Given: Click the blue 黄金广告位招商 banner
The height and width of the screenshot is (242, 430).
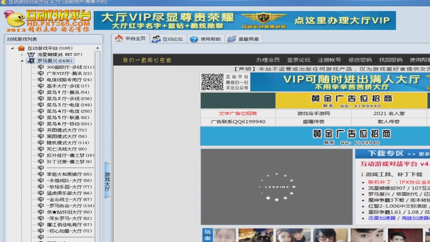Looking at the screenshot, I should (315, 136).
